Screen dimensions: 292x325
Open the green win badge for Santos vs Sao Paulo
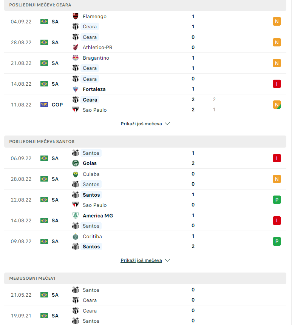(x=277, y=200)
